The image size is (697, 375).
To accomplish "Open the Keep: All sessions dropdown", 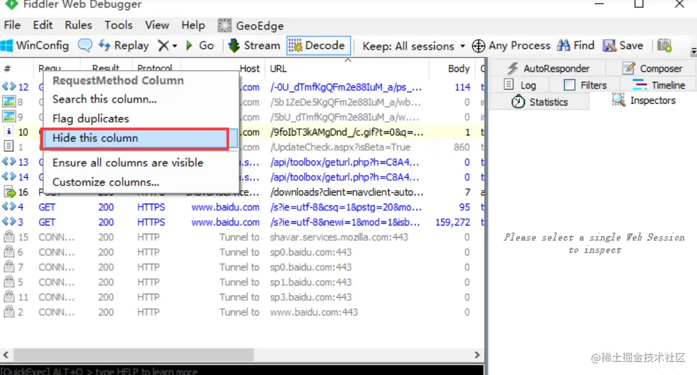I will coord(414,46).
